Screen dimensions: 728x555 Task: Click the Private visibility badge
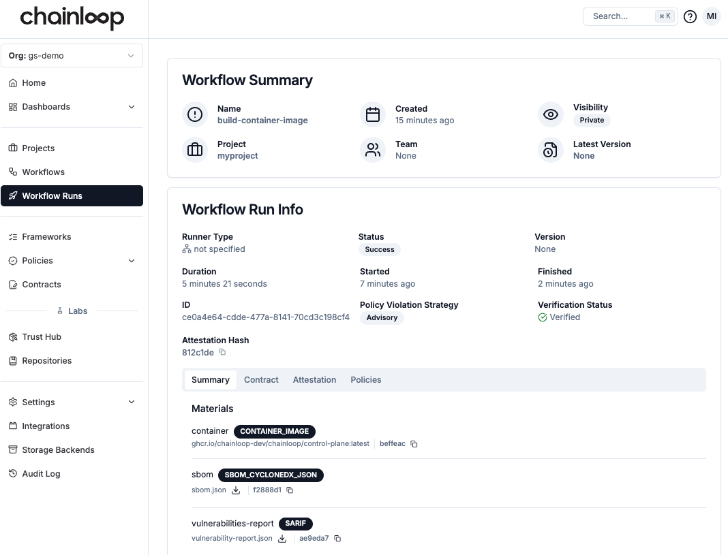tap(592, 120)
